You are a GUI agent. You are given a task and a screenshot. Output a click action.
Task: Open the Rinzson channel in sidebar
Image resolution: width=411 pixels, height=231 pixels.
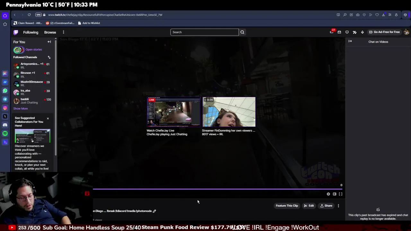[32, 74]
